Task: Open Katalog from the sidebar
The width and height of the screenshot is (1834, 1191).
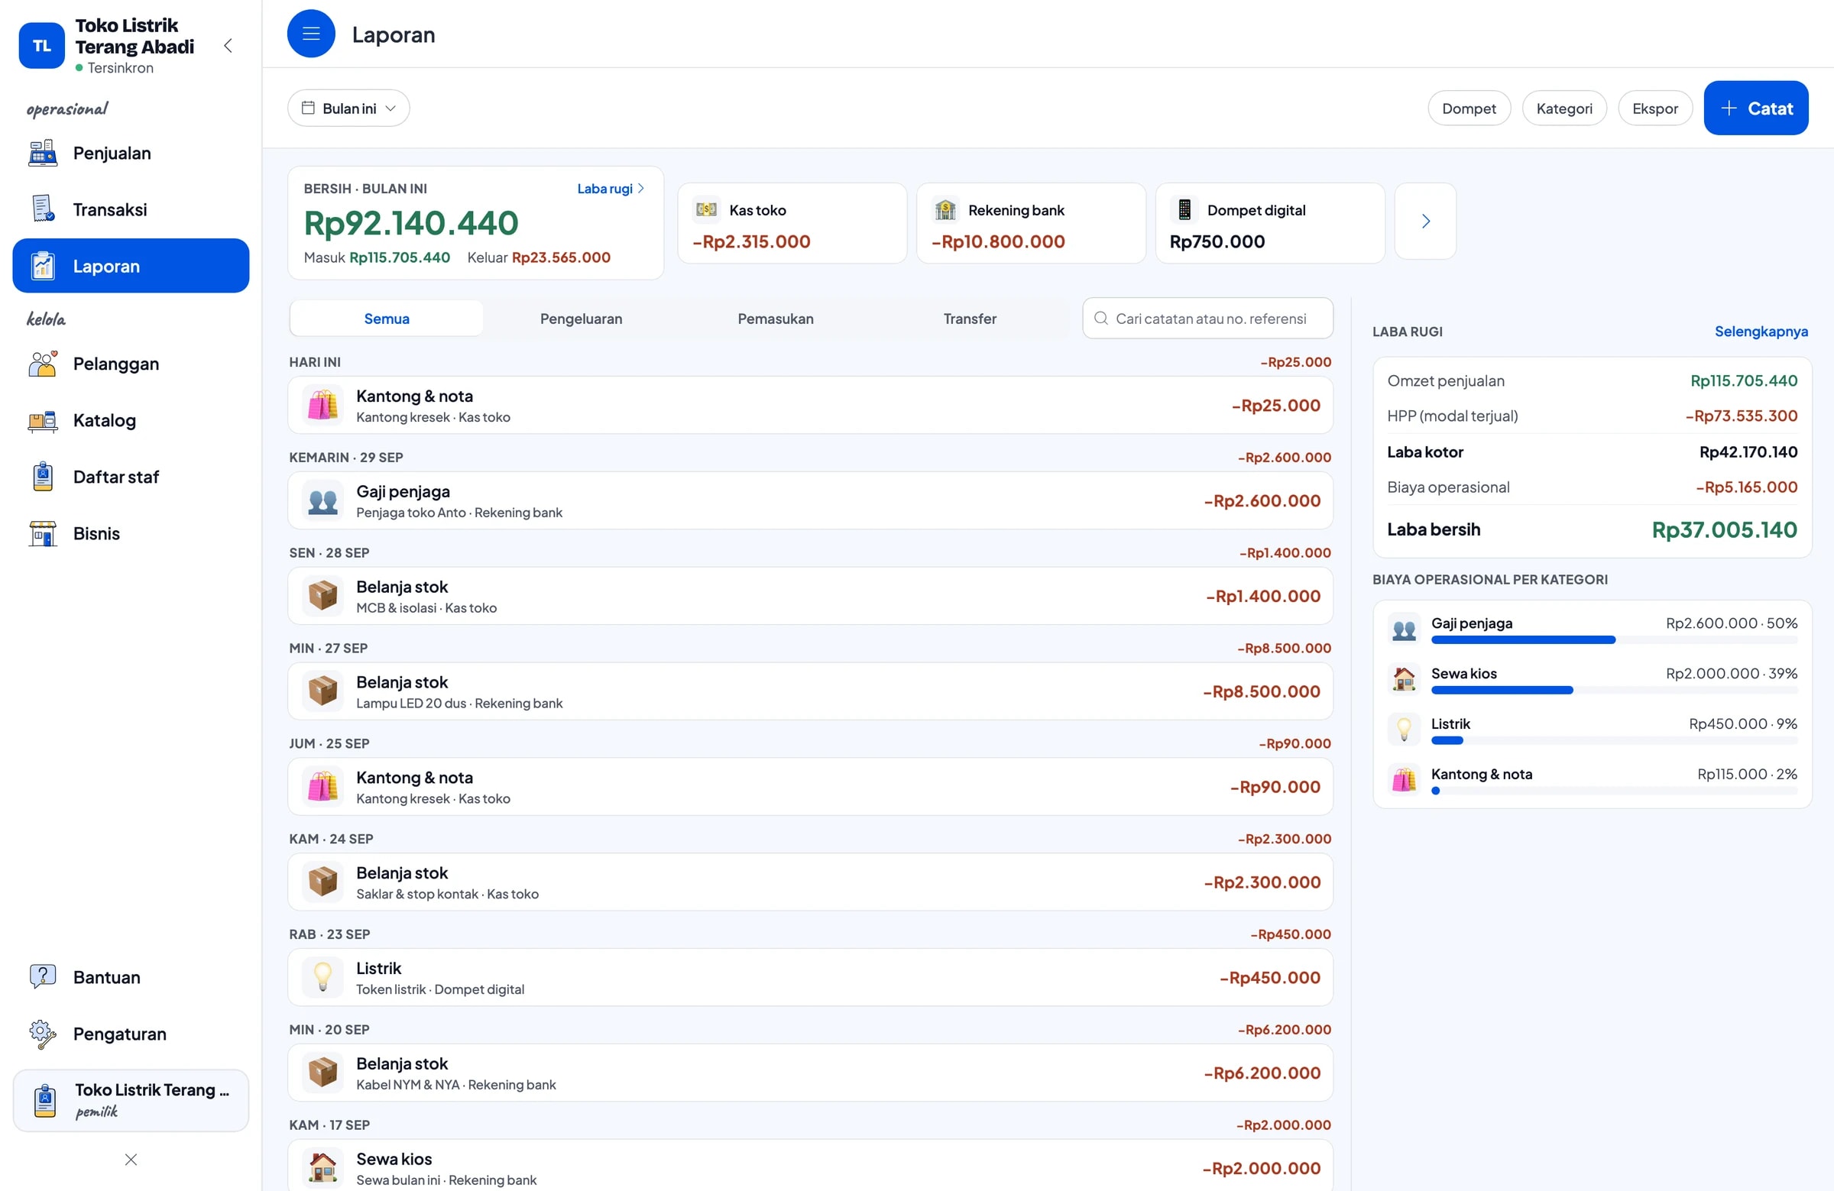Action: pyautogui.click(x=130, y=421)
